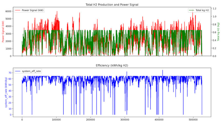Select the 'system_eff_rate' legend label

point(32,71)
